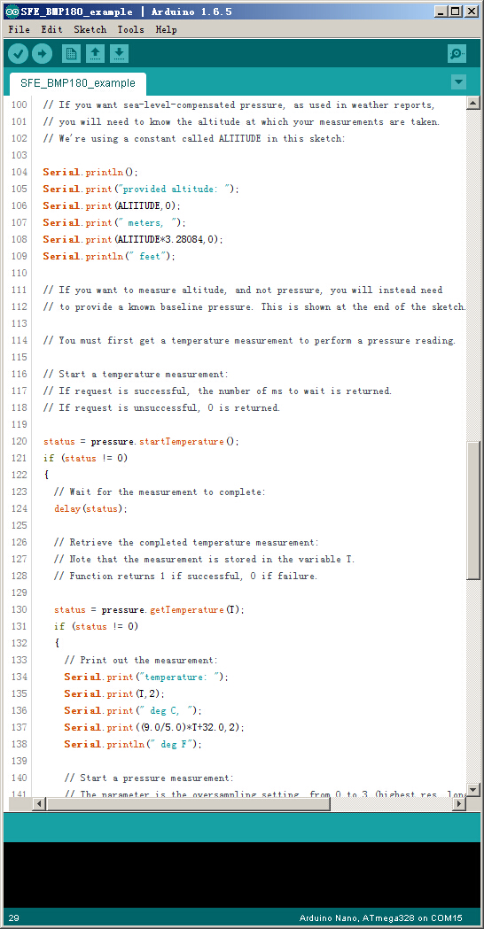Minimize the Arduino window
The image size is (484, 929).
click(x=441, y=12)
